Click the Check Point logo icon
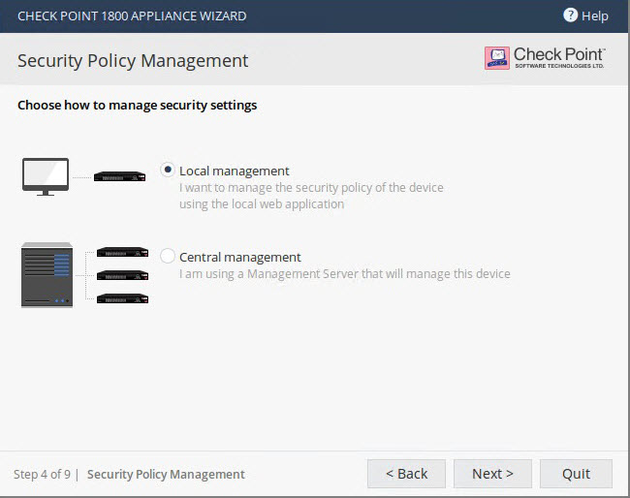 (497, 58)
